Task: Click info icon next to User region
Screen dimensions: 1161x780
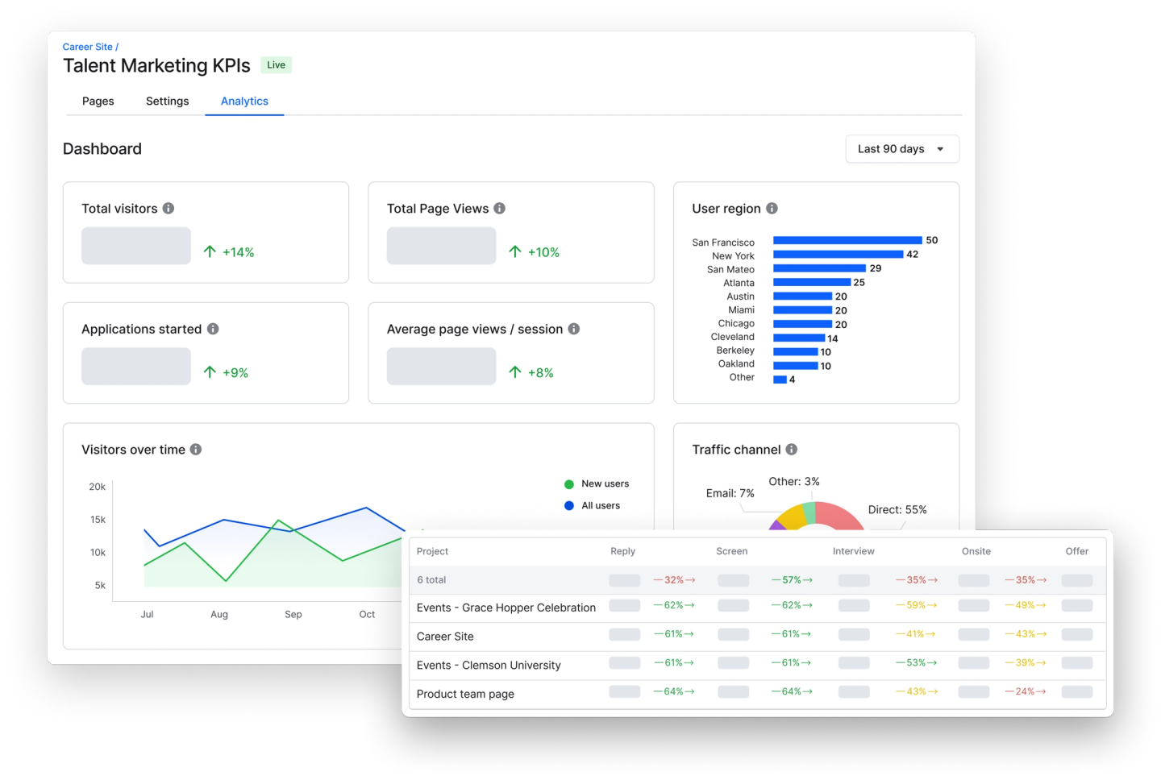Action: (772, 208)
